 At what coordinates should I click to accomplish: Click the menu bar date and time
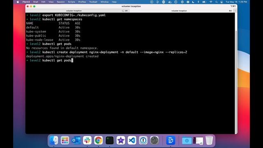(x=236, y=2)
